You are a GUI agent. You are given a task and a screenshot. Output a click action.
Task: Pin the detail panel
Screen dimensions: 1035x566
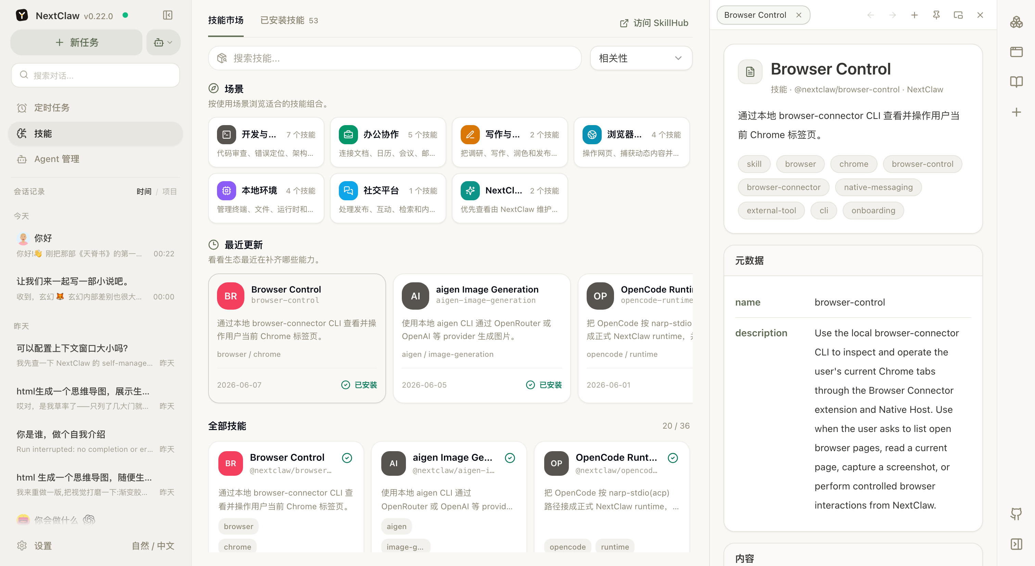936,15
